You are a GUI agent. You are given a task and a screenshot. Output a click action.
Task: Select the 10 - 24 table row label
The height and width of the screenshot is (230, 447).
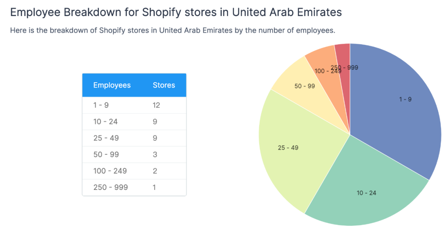pos(106,122)
